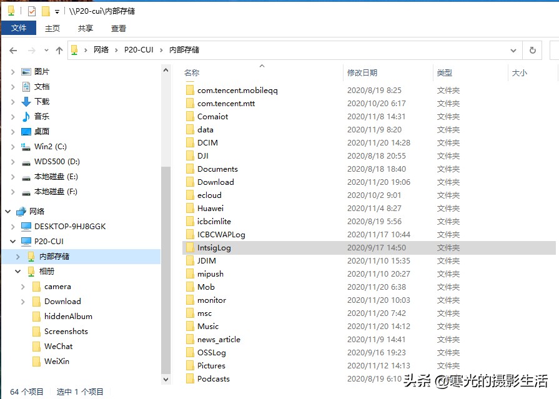This screenshot has width=559, height=399.
Task: Click the 名称 column sort indicator
Action: pyautogui.click(x=262, y=66)
